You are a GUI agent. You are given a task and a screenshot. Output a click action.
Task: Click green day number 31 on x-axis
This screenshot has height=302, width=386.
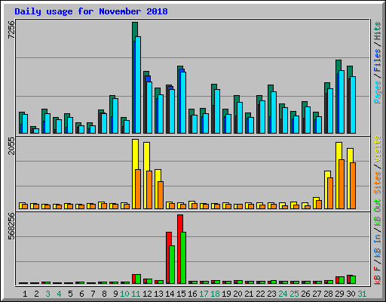(x=362, y=294)
